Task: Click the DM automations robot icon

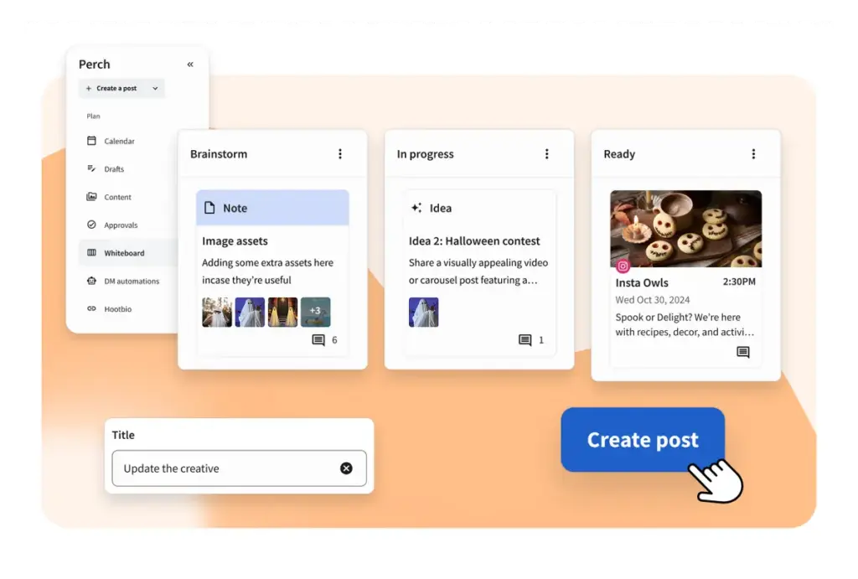Action: click(91, 281)
